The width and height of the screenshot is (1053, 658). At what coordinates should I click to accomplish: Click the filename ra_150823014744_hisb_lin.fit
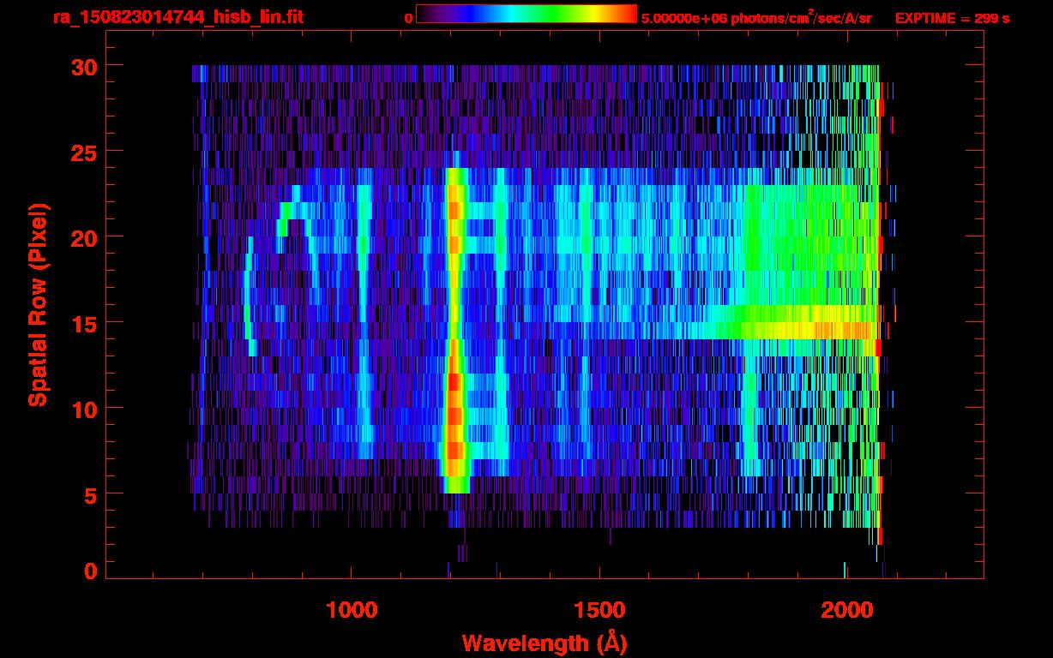pos(178,17)
